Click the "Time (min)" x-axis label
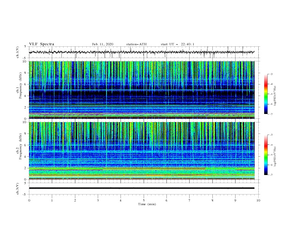The width and height of the screenshot is (291, 225). (x=147, y=204)
